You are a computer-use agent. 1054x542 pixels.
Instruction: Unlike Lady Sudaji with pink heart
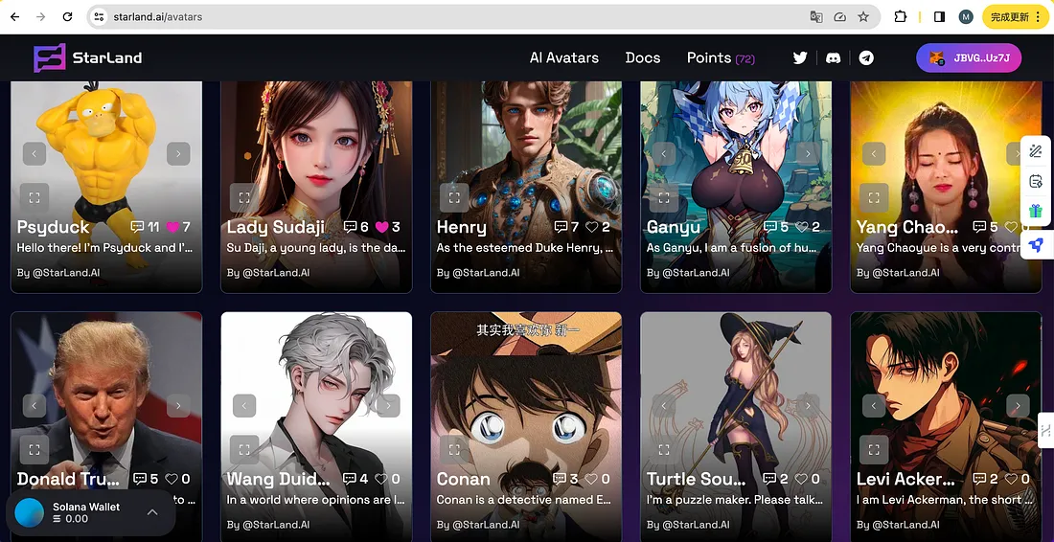pyautogui.click(x=381, y=227)
